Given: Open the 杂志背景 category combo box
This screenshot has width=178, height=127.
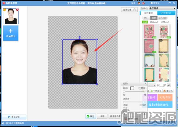Looking at the screenshot, I should coord(162,8).
